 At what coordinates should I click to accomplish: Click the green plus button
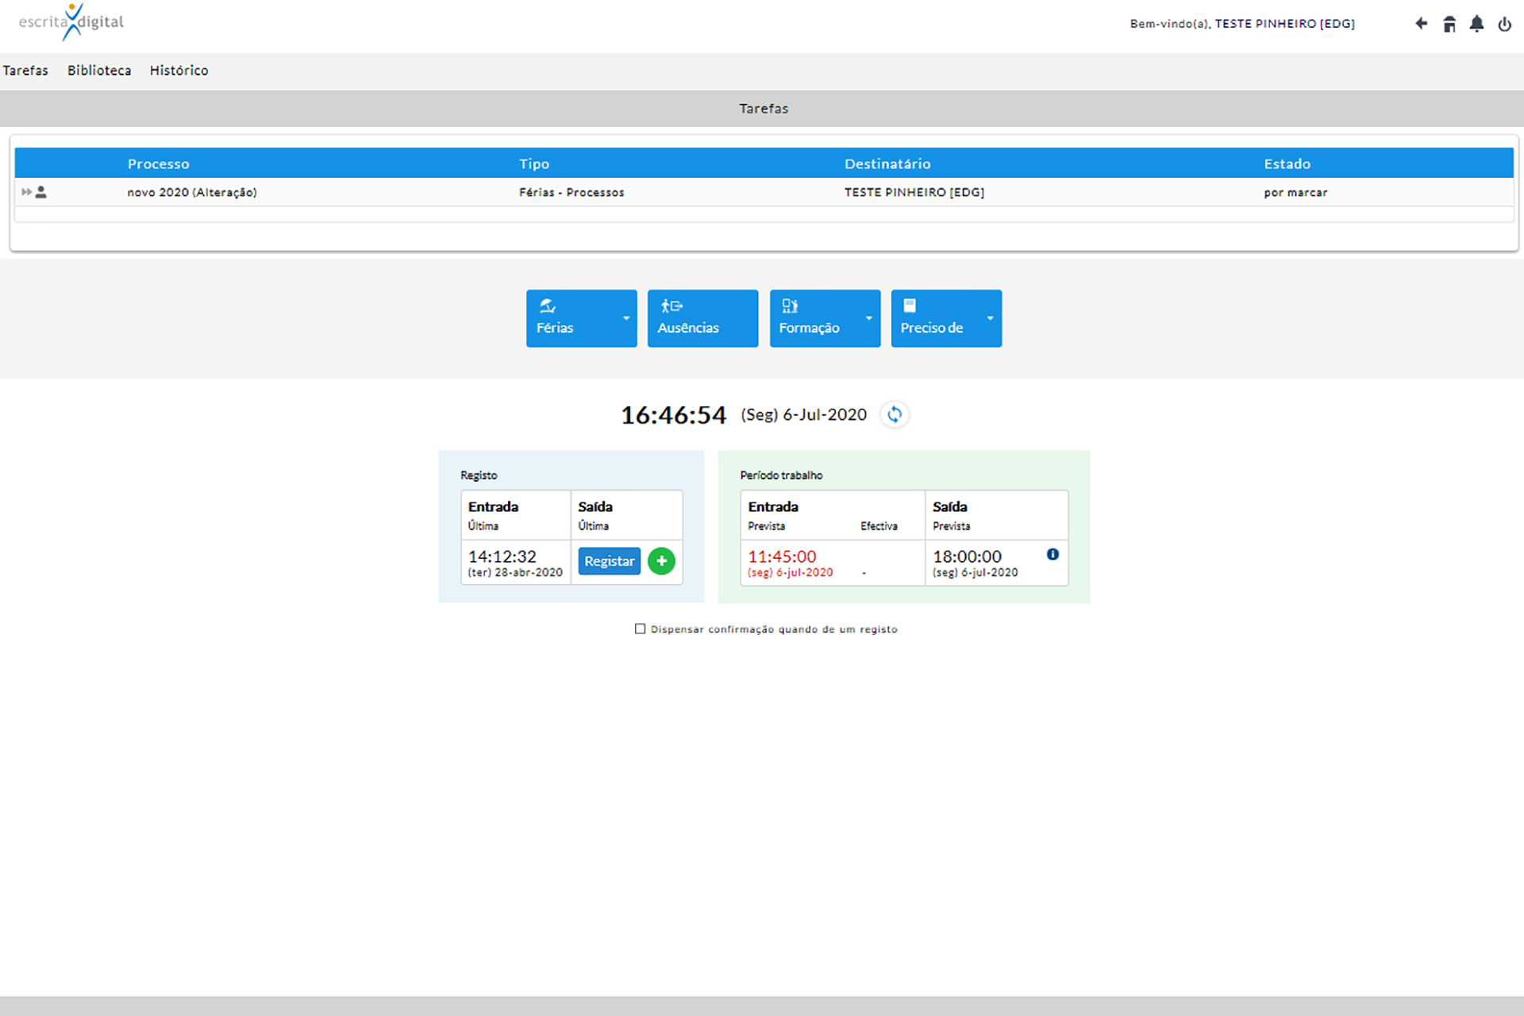[x=661, y=561]
